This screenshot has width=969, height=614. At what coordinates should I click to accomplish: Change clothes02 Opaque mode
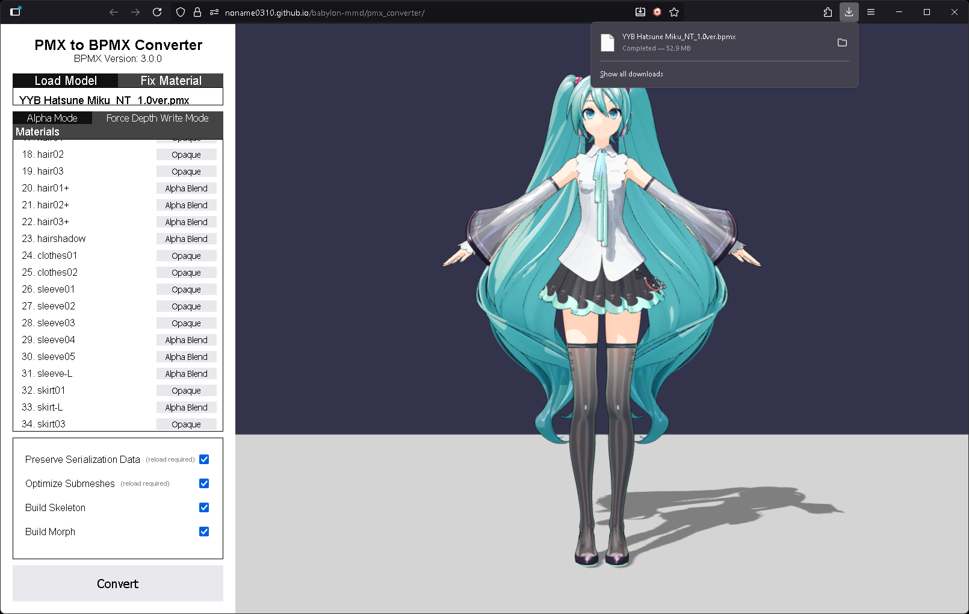pyautogui.click(x=187, y=273)
